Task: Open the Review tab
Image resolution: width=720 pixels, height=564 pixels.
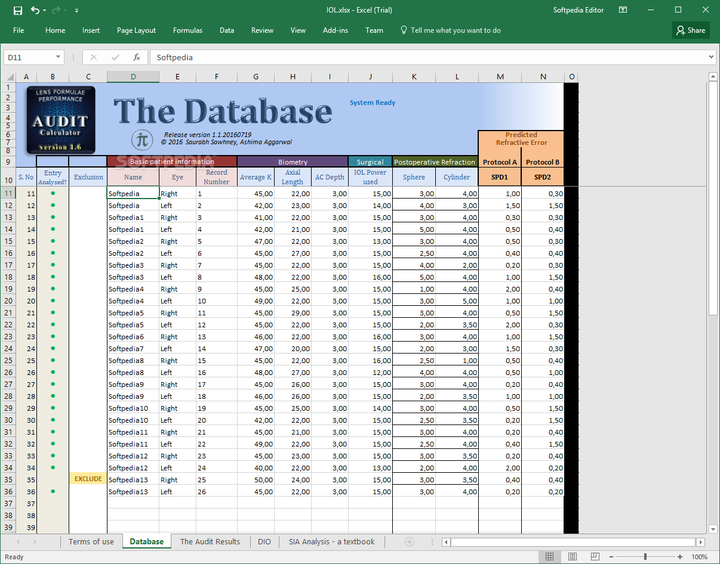Action: 262,30
